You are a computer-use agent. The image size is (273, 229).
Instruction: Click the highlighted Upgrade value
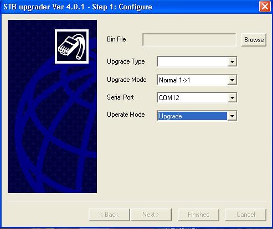(192, 116)
